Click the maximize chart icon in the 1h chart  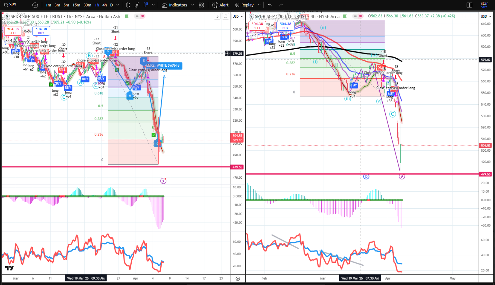[x=226, y=16]
